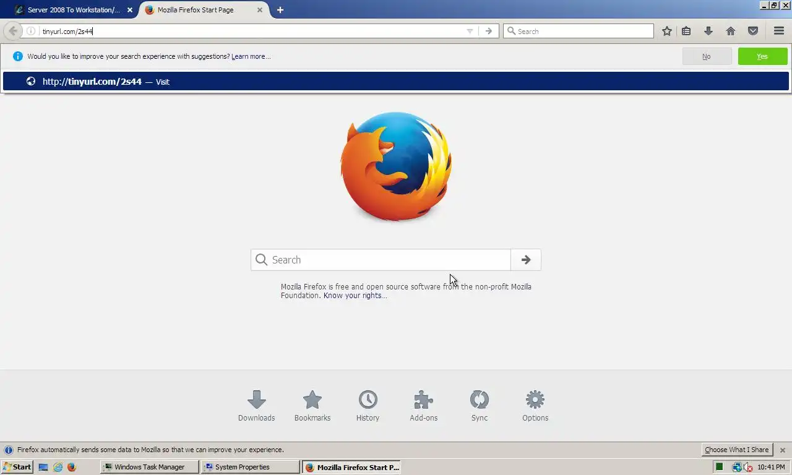Image resolution: width=792 pixels, height=475 pixels.
Task: Click the back navigation arrow
Action: (x=13, y=31)
